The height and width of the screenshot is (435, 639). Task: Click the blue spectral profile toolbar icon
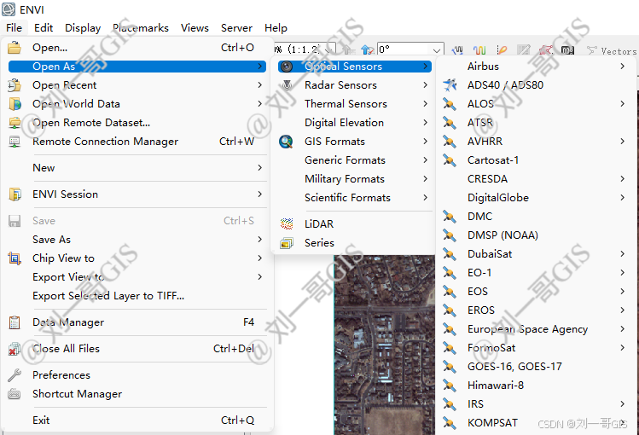tap(457, 50)
